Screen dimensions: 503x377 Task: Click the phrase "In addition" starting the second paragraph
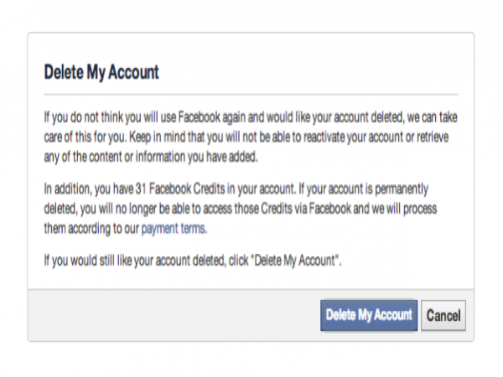point(68,189)
